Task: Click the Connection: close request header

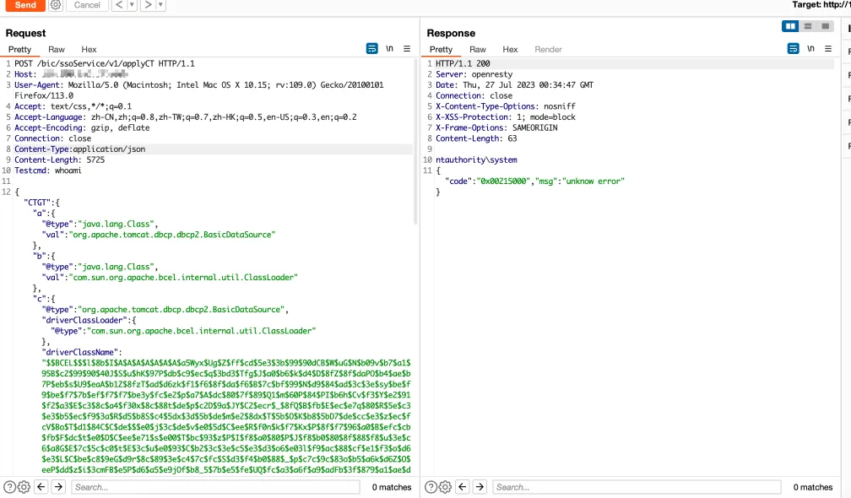Action: pos(52,138)
